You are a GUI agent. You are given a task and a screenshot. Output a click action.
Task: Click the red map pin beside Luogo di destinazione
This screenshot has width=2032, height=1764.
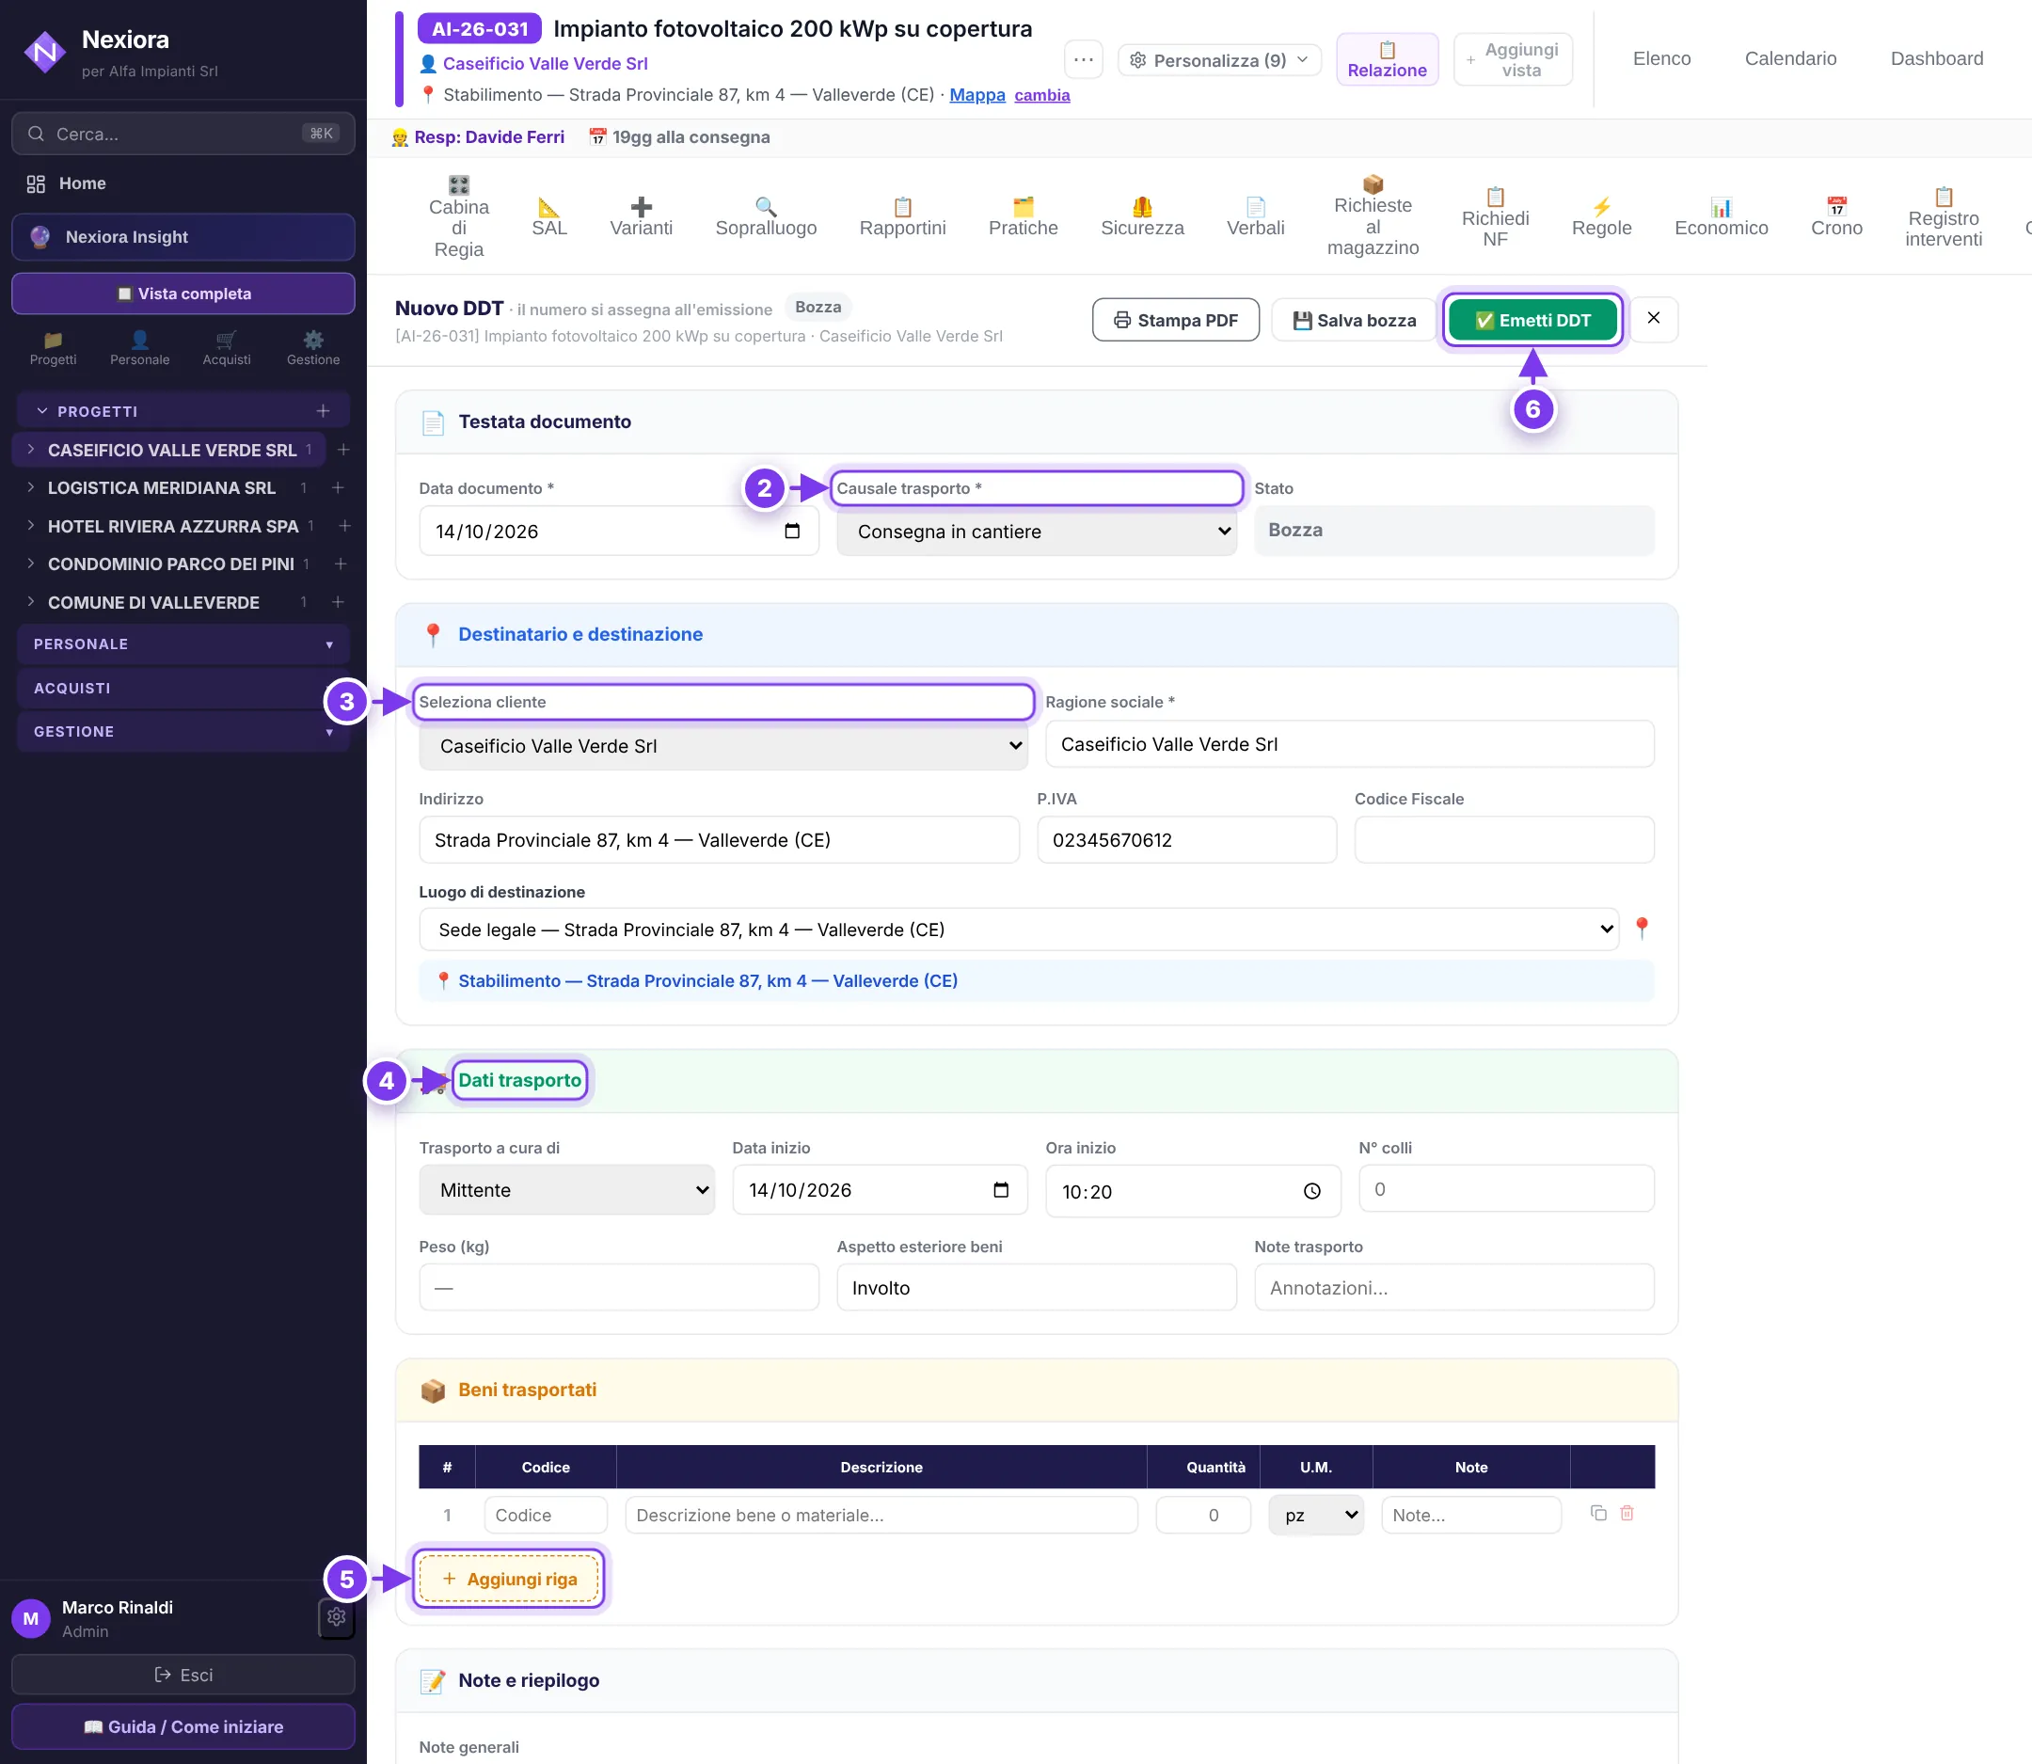(x=1642, y=929)
